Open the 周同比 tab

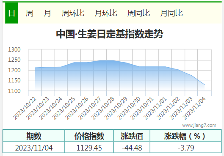pyautogui.click(x=138, y=13)
